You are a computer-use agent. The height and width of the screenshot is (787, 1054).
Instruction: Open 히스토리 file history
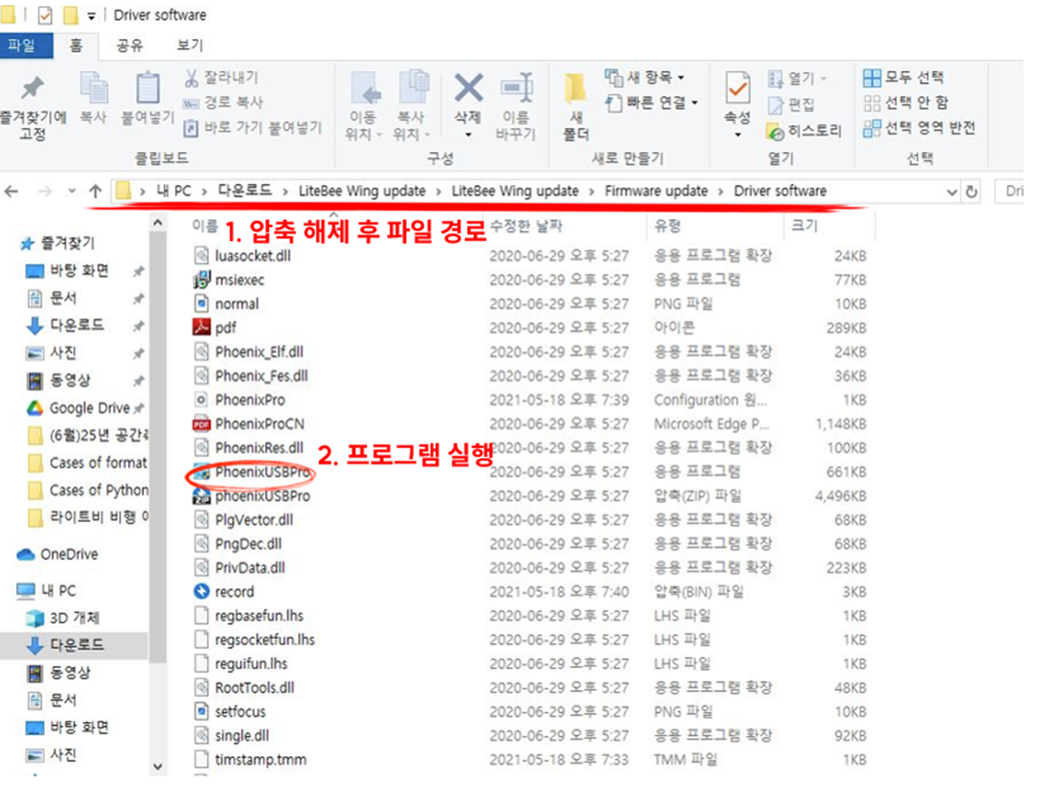[x=804, y=130]
